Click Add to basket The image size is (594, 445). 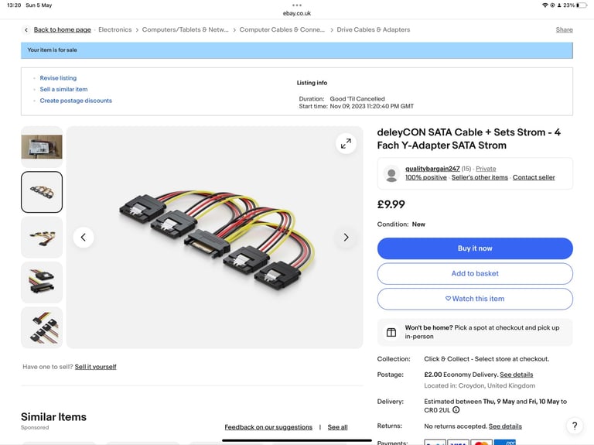pos(475,274)
